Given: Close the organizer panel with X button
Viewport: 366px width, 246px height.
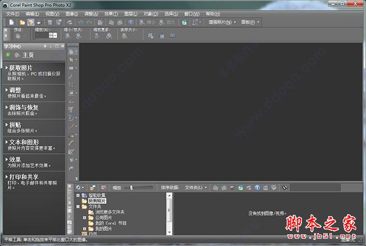Looking at the screenshot, I should pyautogui.click(x=70, y=186).
